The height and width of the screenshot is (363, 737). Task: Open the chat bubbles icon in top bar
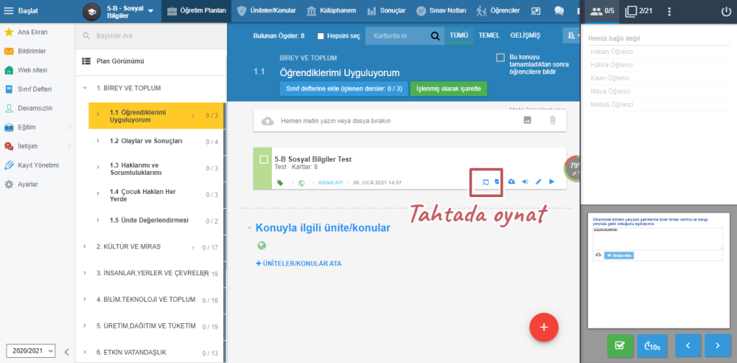[559, 11]
